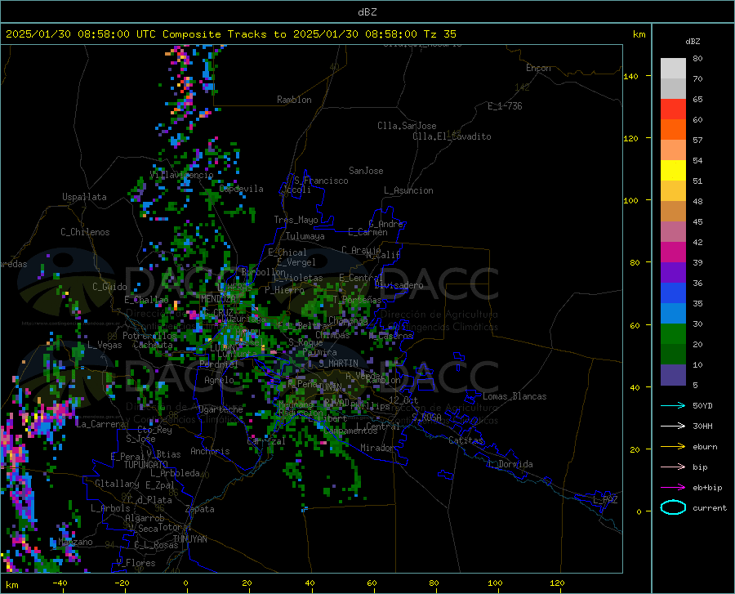
Task: Pick the light blue swatch in dBZ scale
Action: 673,314
